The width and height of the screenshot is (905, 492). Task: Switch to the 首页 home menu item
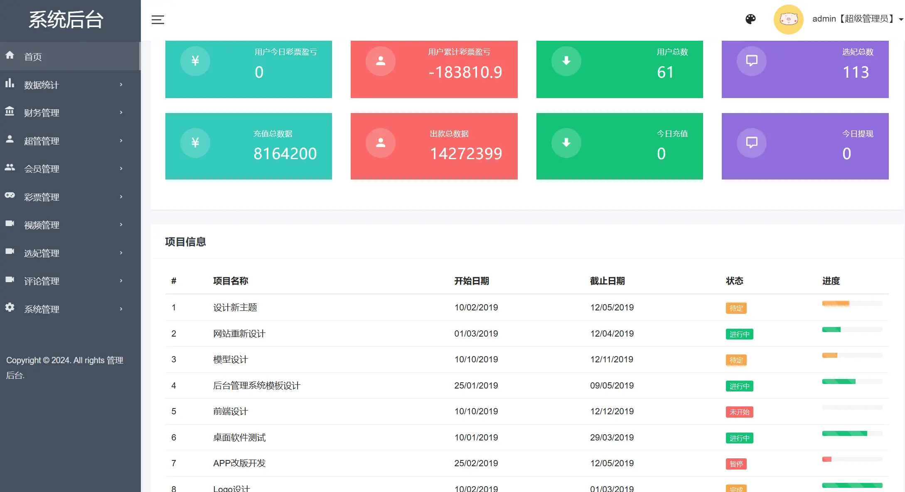pos(33,57)
